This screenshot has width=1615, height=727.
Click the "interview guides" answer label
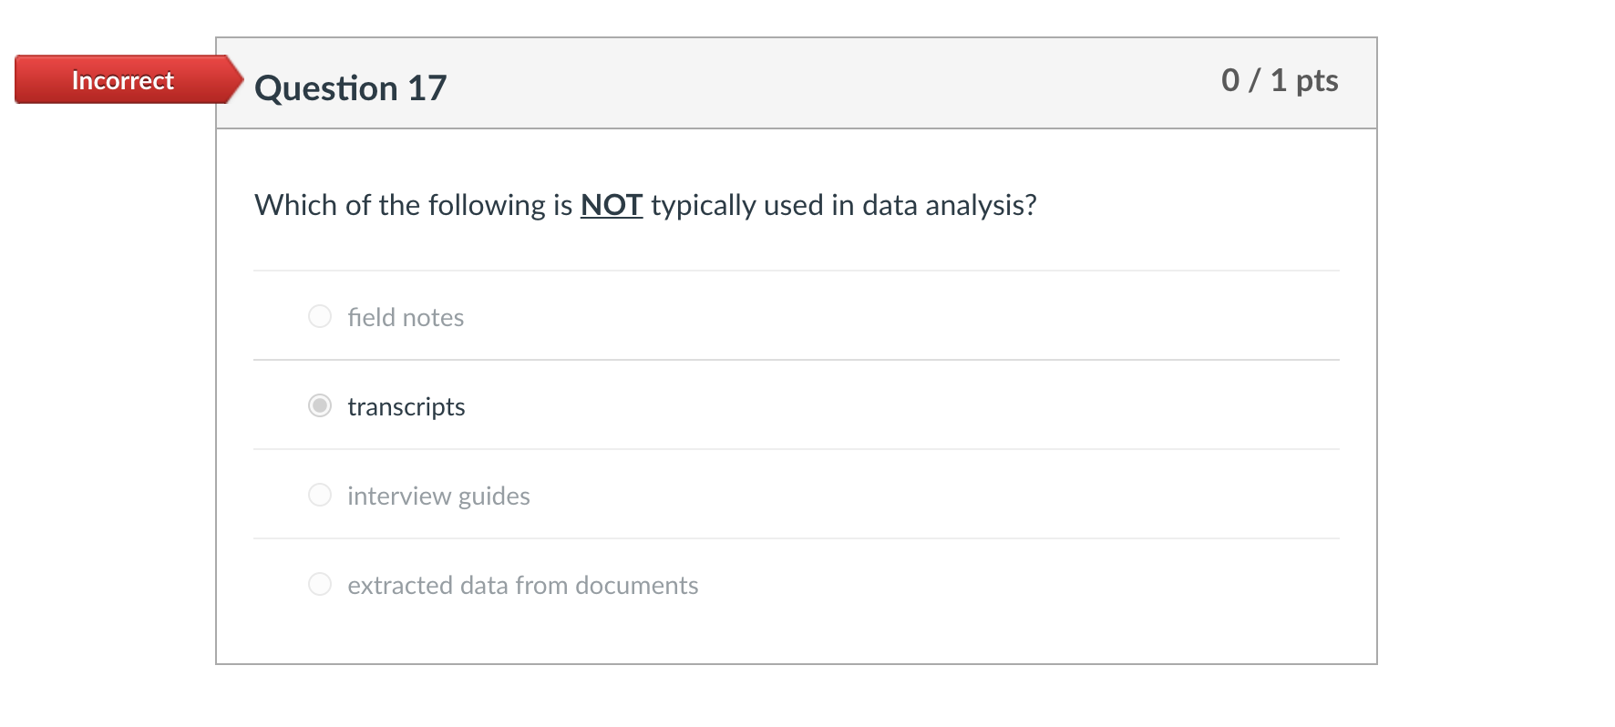click(438, 496)
